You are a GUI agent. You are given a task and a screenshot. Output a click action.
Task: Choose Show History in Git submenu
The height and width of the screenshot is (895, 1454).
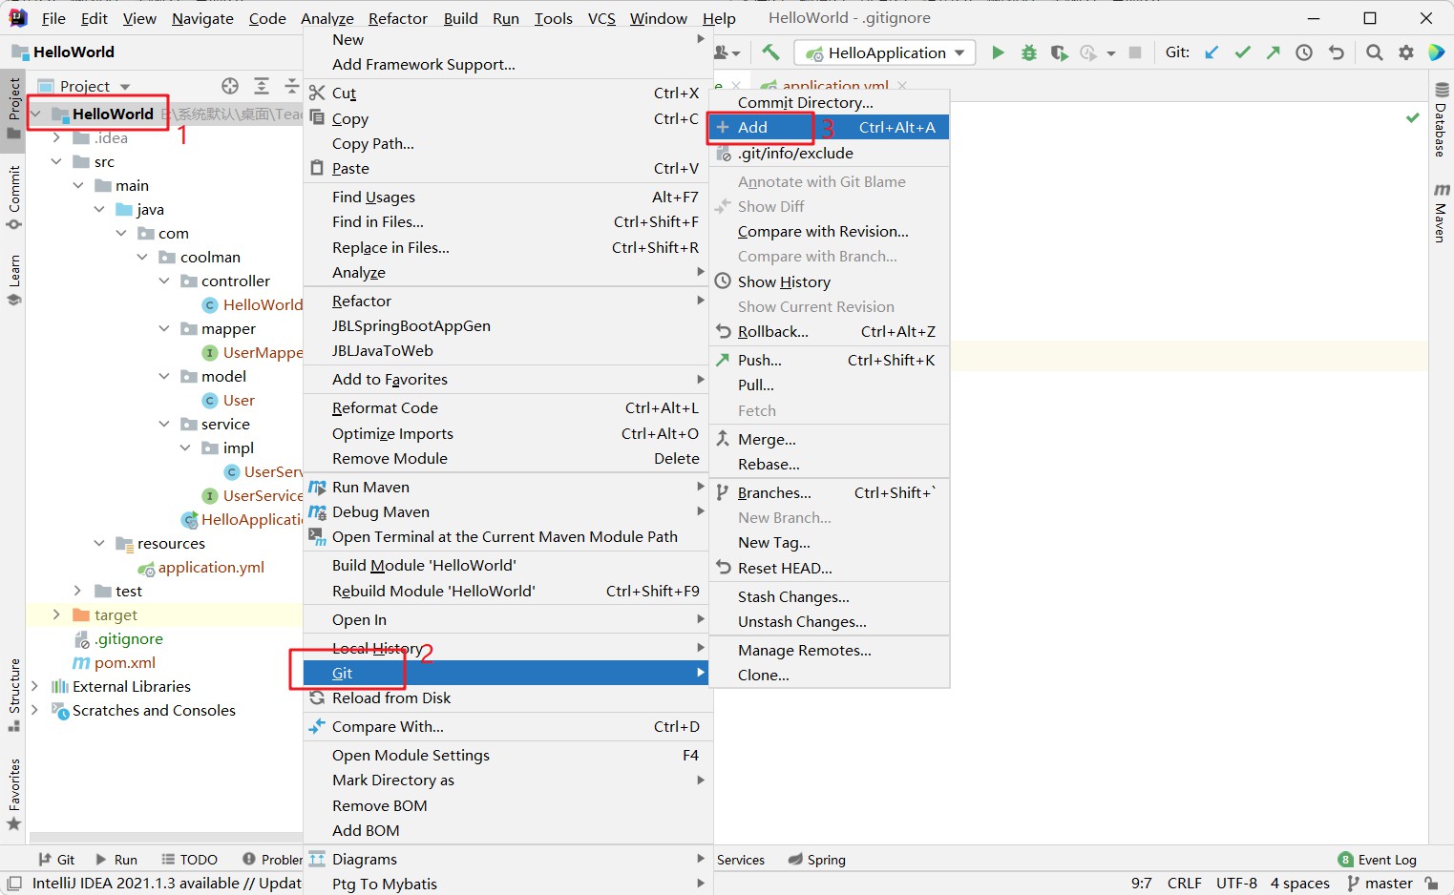(829, 281)
